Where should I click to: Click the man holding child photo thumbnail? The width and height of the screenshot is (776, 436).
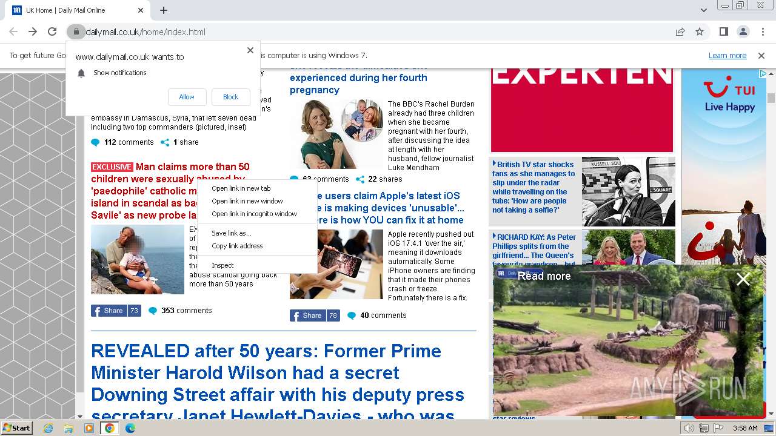coord(138,260)
